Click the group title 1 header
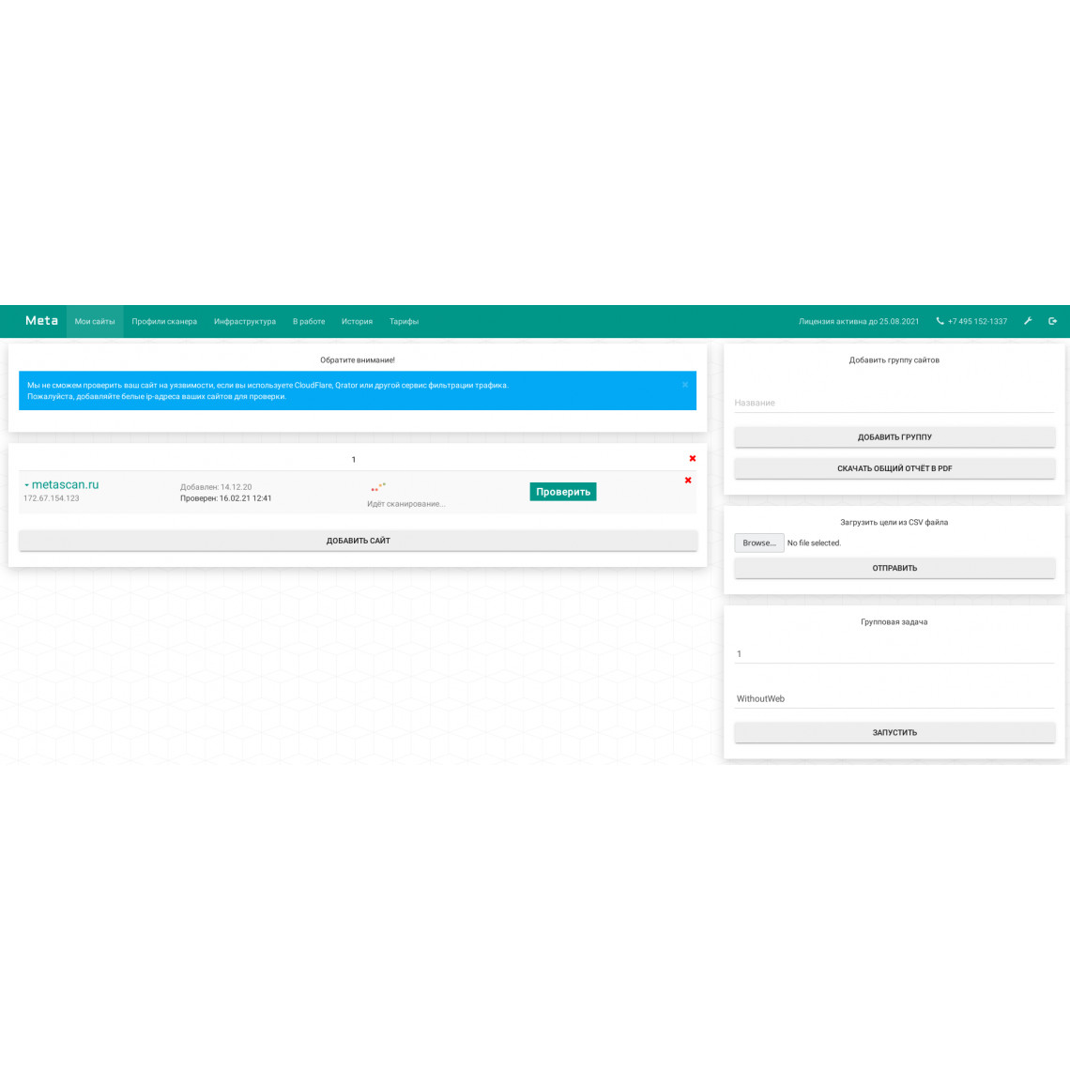The image size is (1070, 1070). pos(354,459)
